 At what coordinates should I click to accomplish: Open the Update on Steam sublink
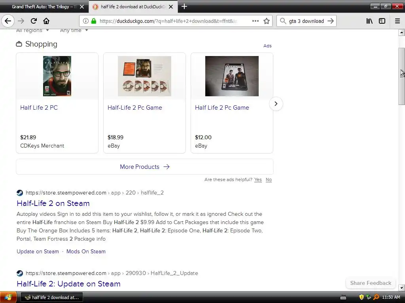pyautogui.click(x=38, y=251)
